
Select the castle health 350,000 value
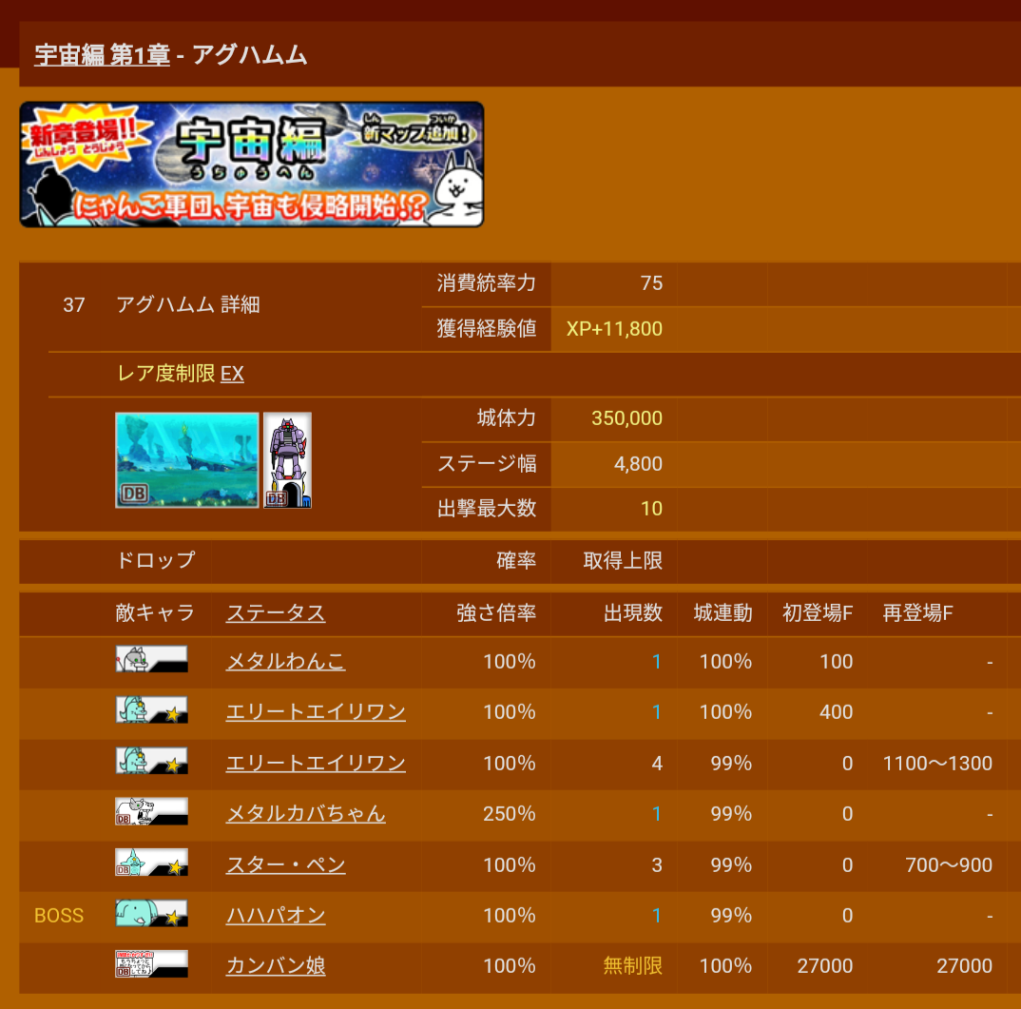point(626,418)
